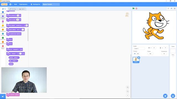Click the size reporter block
This screenshot has height=99, width=177.
11,64
